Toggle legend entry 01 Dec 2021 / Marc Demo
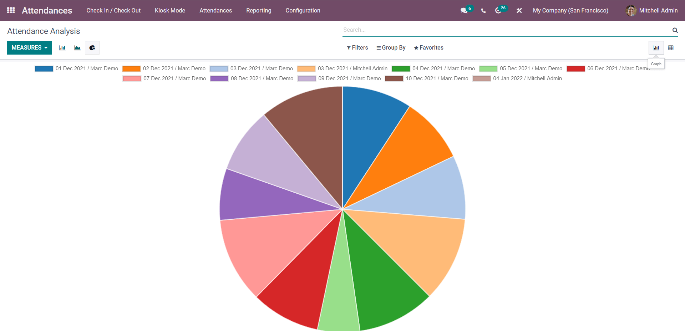 click(x=76, y=68)
